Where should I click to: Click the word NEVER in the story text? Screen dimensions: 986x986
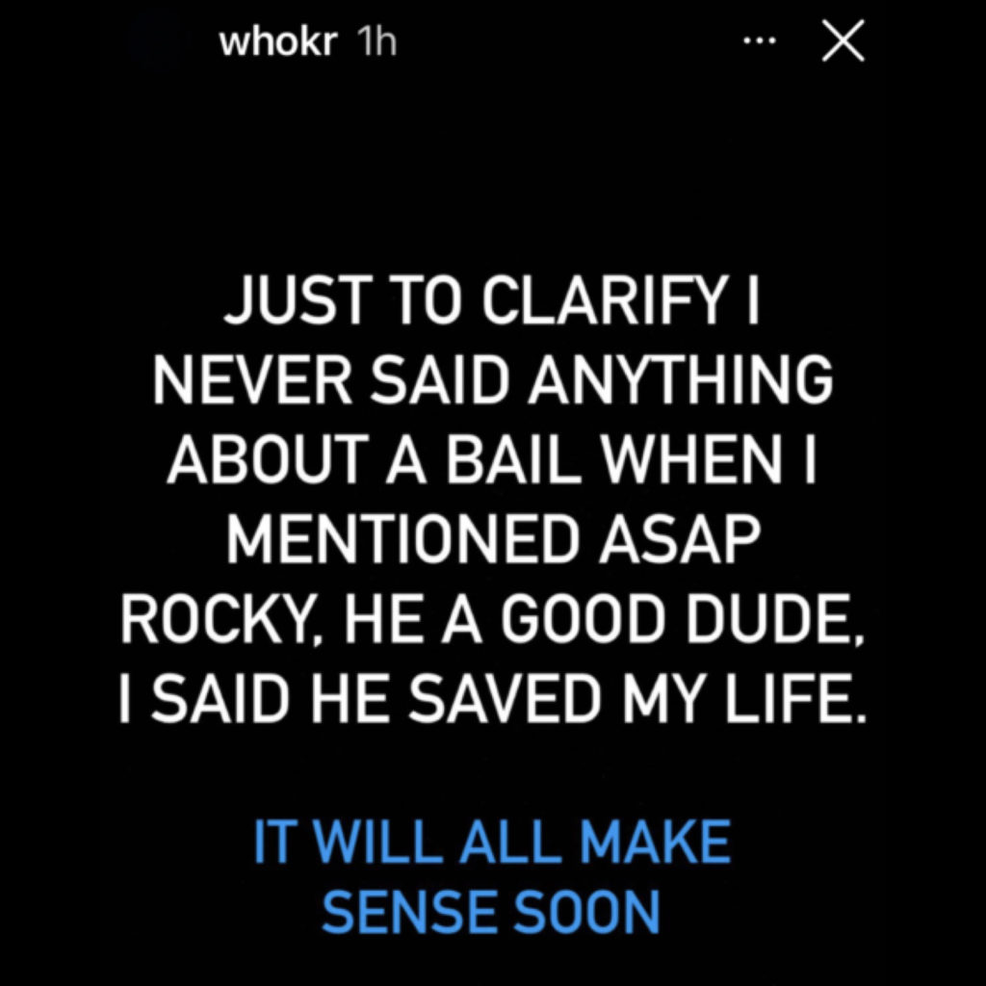click(252, 379)
